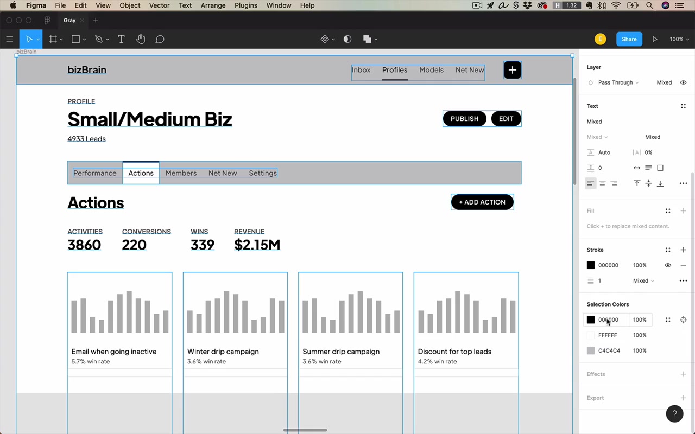Align text to bottom
The height and width of the screenshot is (434, 695).
[660, 183]
